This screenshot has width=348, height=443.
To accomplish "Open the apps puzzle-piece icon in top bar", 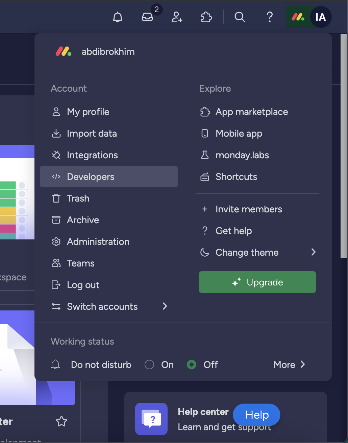I will click(x=206, y=17).
